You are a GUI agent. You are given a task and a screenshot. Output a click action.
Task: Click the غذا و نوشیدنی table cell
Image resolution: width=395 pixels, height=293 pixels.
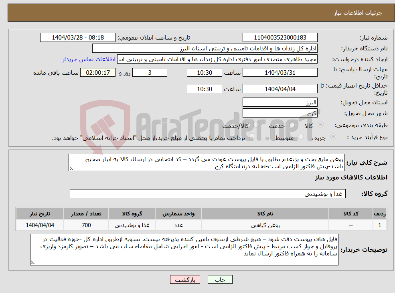click(132, 225)
